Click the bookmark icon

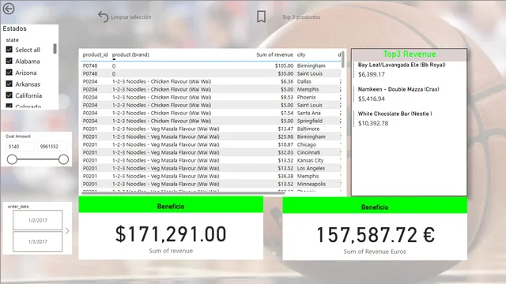(x=261, y=17)
